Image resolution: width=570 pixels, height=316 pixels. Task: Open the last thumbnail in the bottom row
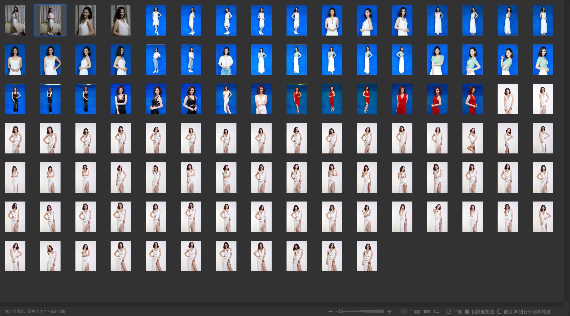coord(367,256)
